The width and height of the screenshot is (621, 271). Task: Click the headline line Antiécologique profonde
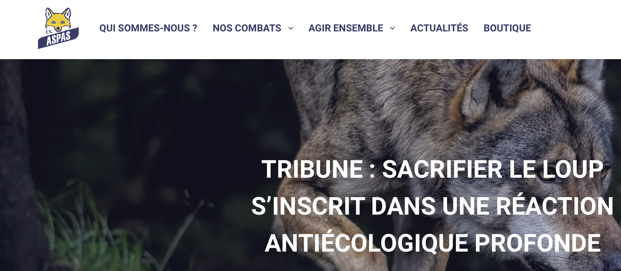click(433, 243)
